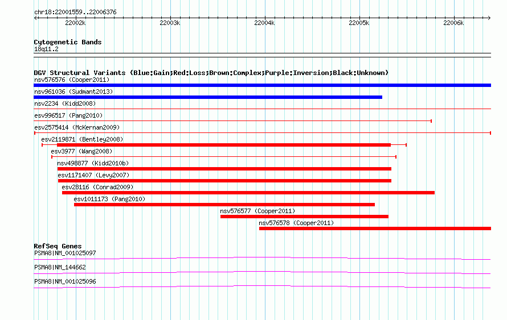Click the ruler's left arrowhead
This screenshot has height=320, width=507.
click(x=35, y=18)
